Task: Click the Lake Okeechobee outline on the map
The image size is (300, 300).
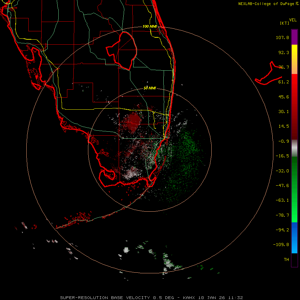Action: pos(122,51)
